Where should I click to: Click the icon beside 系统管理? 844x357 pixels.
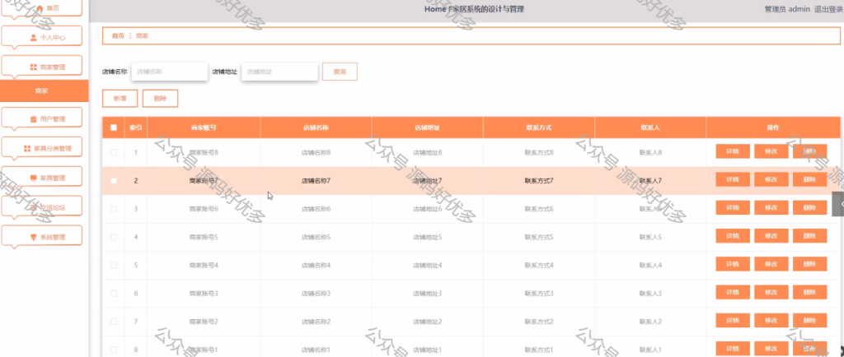33,237
